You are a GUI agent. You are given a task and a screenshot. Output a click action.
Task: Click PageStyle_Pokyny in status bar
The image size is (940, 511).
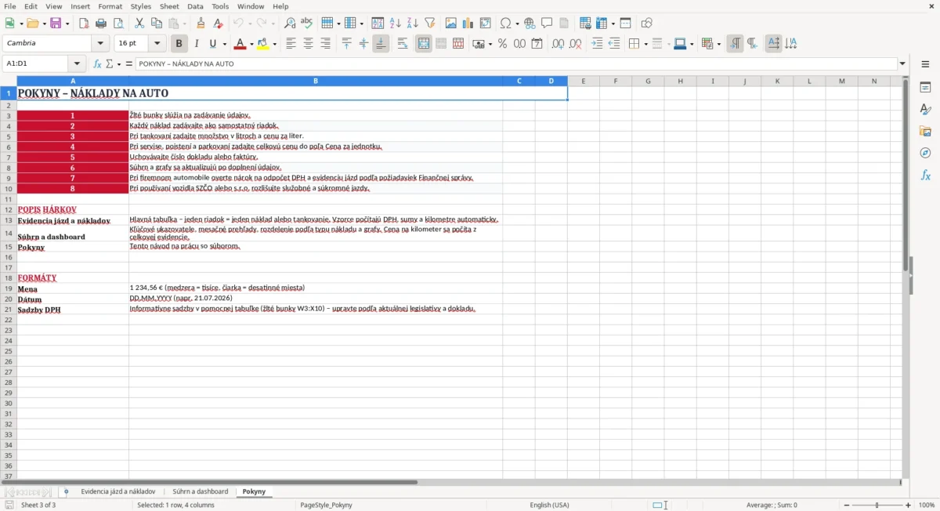pos(326,506)
